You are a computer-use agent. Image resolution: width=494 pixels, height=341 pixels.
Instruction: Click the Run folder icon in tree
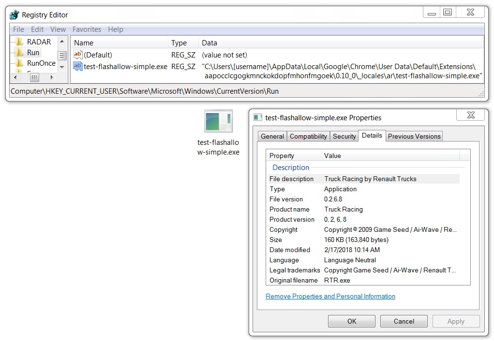point(19,53)
